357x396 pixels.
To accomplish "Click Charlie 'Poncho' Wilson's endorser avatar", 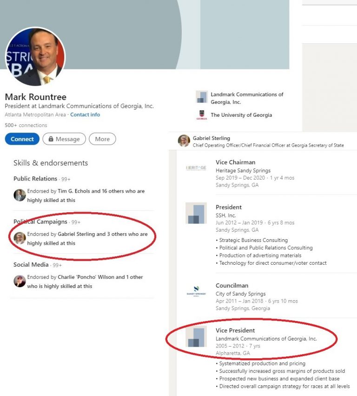I will pos(20,281).
